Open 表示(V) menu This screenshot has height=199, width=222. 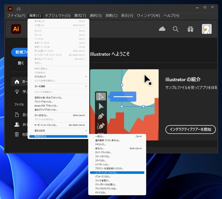[127, 16]
